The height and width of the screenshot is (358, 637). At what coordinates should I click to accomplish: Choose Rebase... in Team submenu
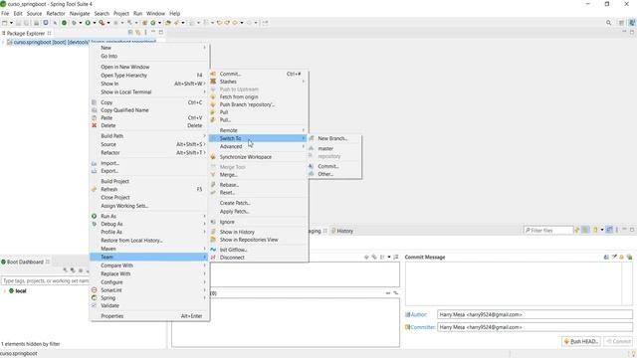pos(229,185)
